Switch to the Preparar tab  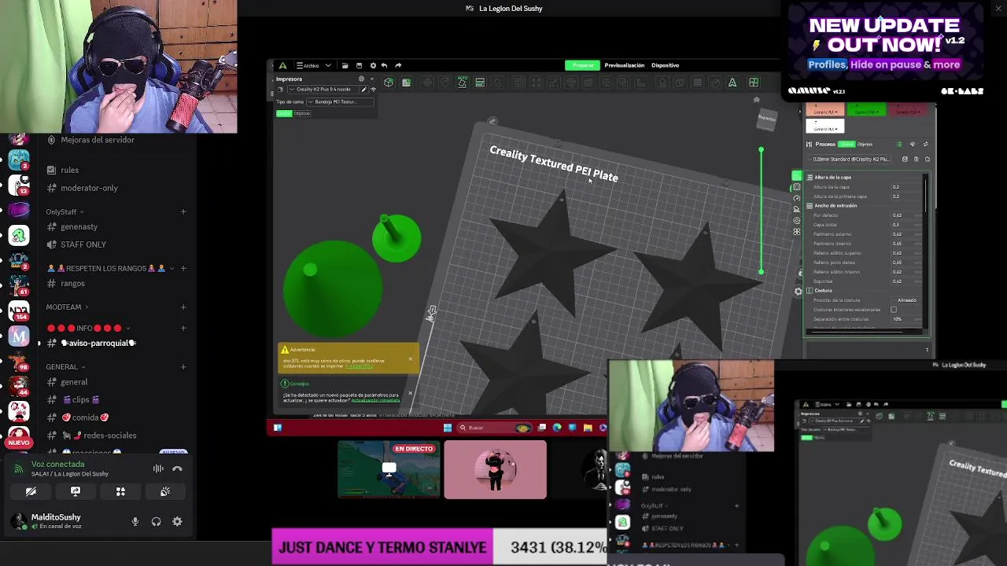pos(583,65)
